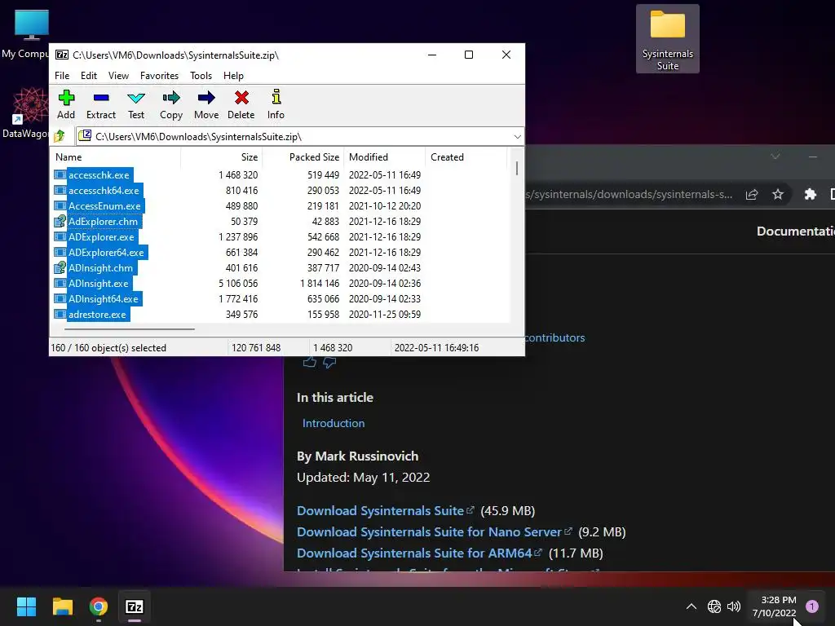Open the Windows Start menu
Image resolution: width=835 pixels, height=626 pixels.
click(x=26, y=606)
